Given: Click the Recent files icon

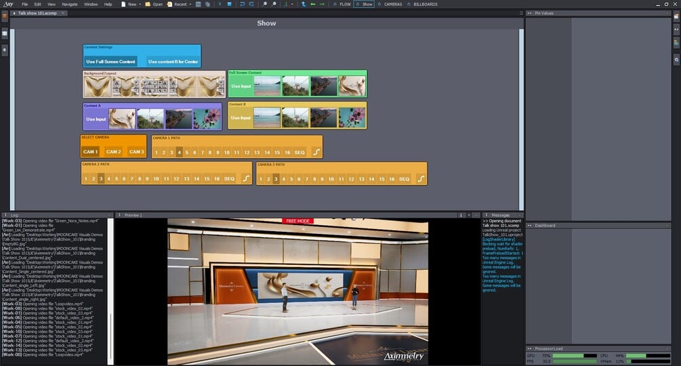Looking at the screenshot, I should click(x=170, y=4).
